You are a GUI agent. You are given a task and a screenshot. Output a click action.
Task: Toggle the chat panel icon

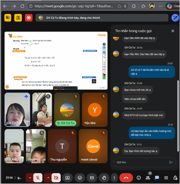157,178
